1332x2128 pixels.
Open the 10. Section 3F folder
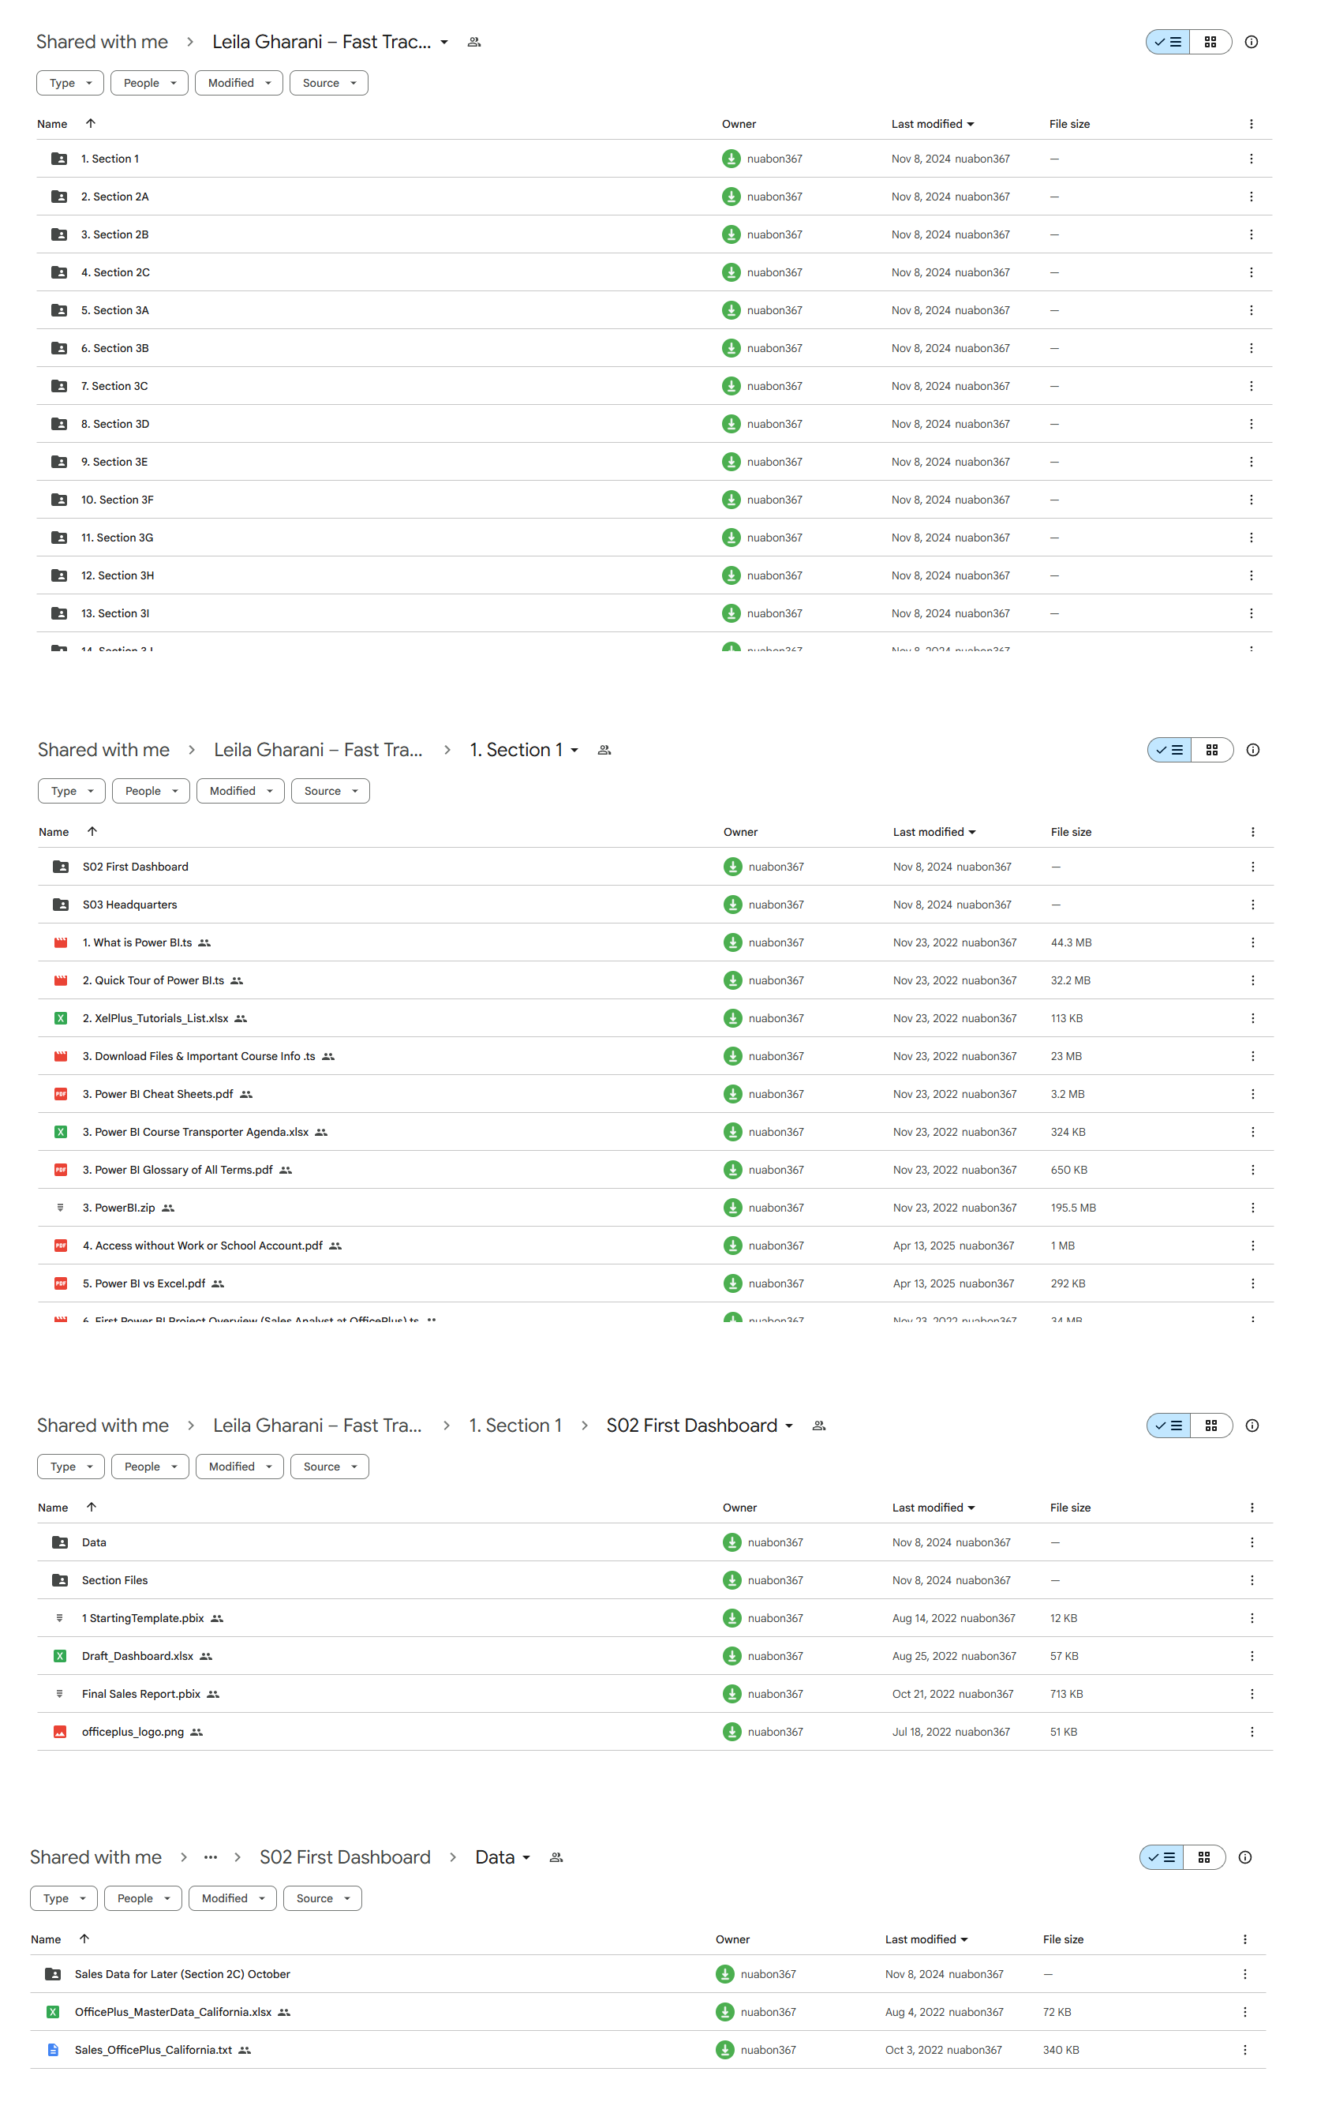(653, 500)
